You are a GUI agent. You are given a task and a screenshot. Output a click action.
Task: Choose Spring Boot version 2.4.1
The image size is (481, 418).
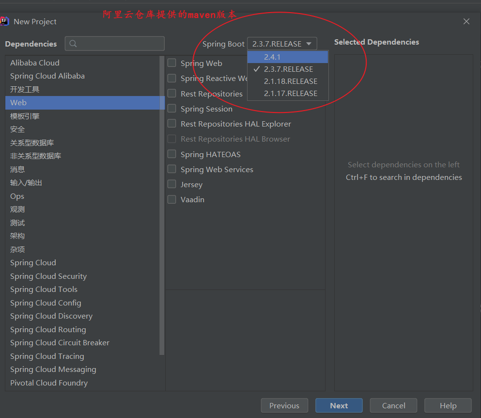pyautogui.click(x=288, y=57)
